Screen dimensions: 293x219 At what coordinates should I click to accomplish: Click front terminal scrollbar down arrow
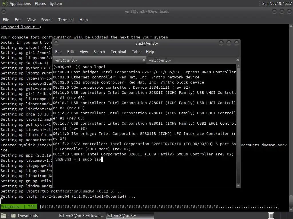click(x=238, y=186)
